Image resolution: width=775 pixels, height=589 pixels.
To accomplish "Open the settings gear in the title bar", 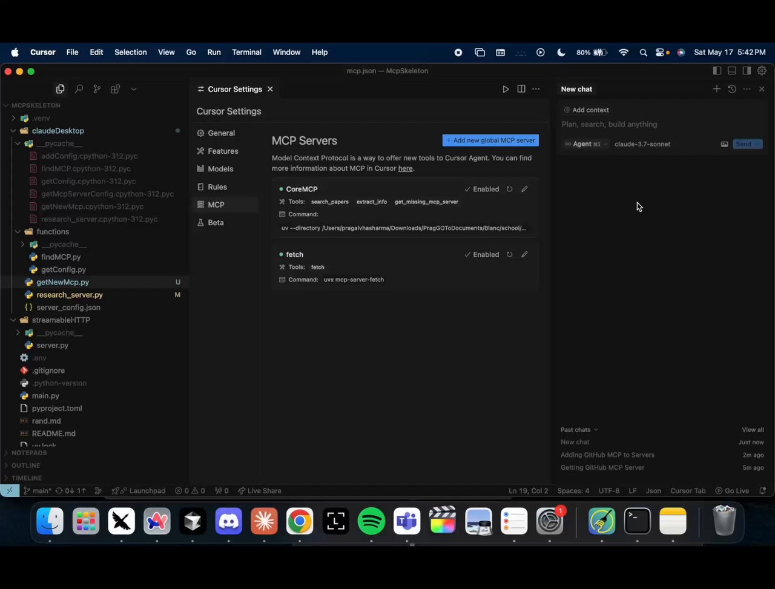I will 762,71.
